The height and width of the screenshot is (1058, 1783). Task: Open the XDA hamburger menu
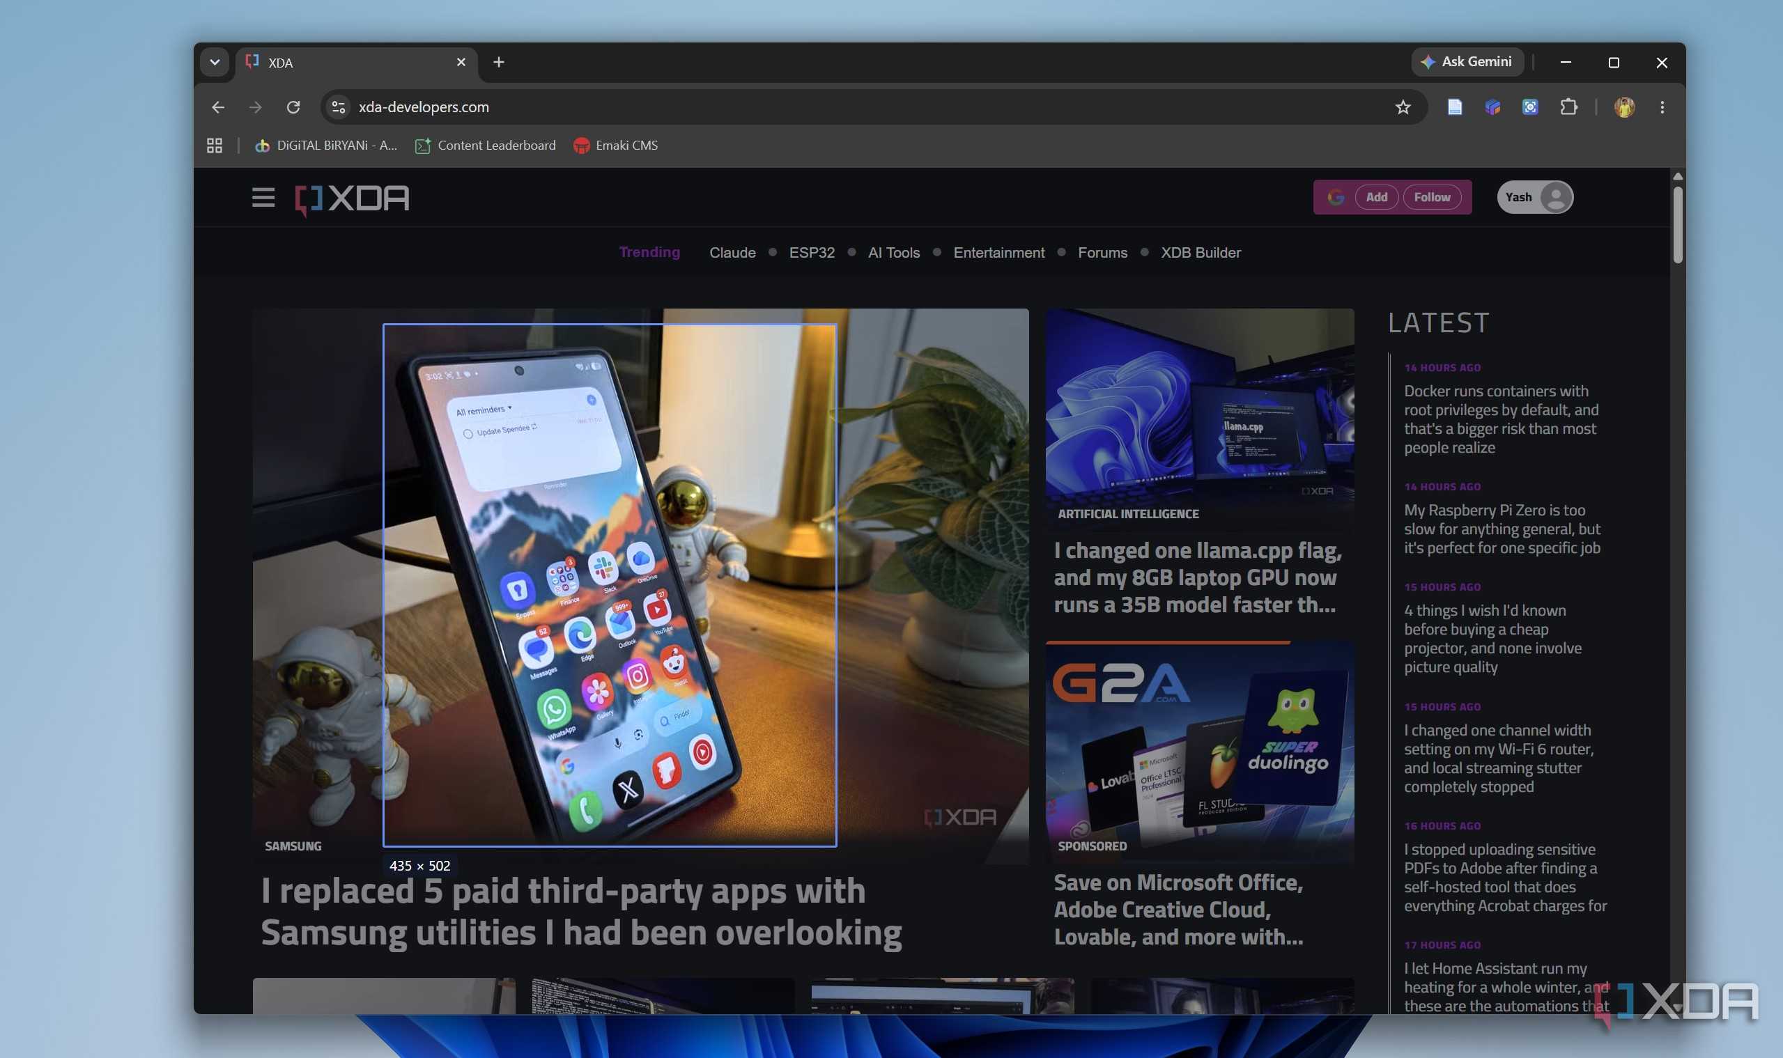click(263, 198)
